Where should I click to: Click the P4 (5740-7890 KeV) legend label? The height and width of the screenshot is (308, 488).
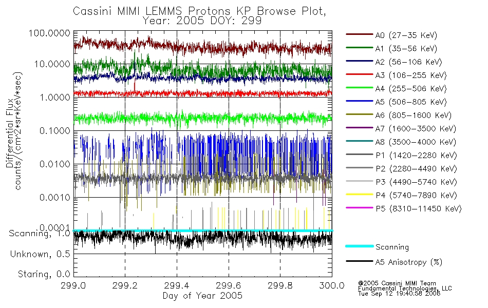click(416, 196)
